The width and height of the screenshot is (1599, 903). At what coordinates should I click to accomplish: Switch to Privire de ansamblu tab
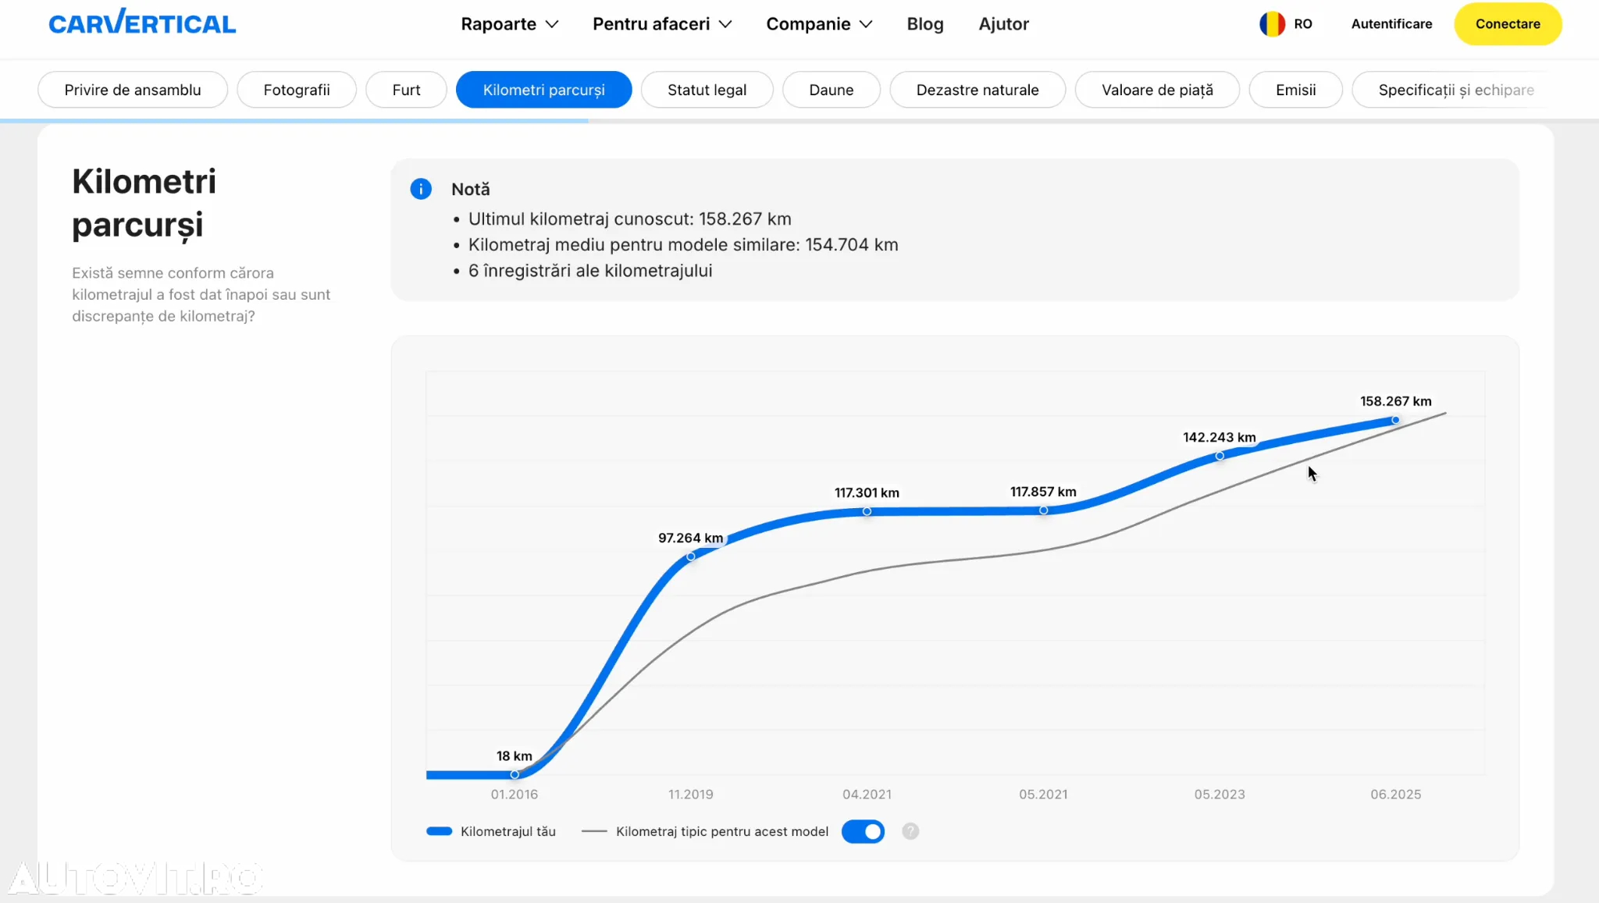tap(133, 90)
